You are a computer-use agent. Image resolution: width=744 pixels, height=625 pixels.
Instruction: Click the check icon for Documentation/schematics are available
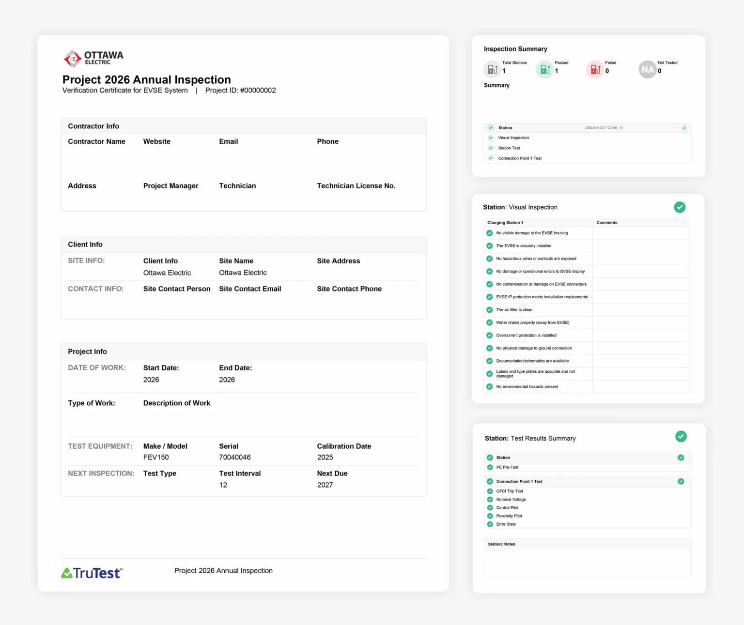(489, 361)
